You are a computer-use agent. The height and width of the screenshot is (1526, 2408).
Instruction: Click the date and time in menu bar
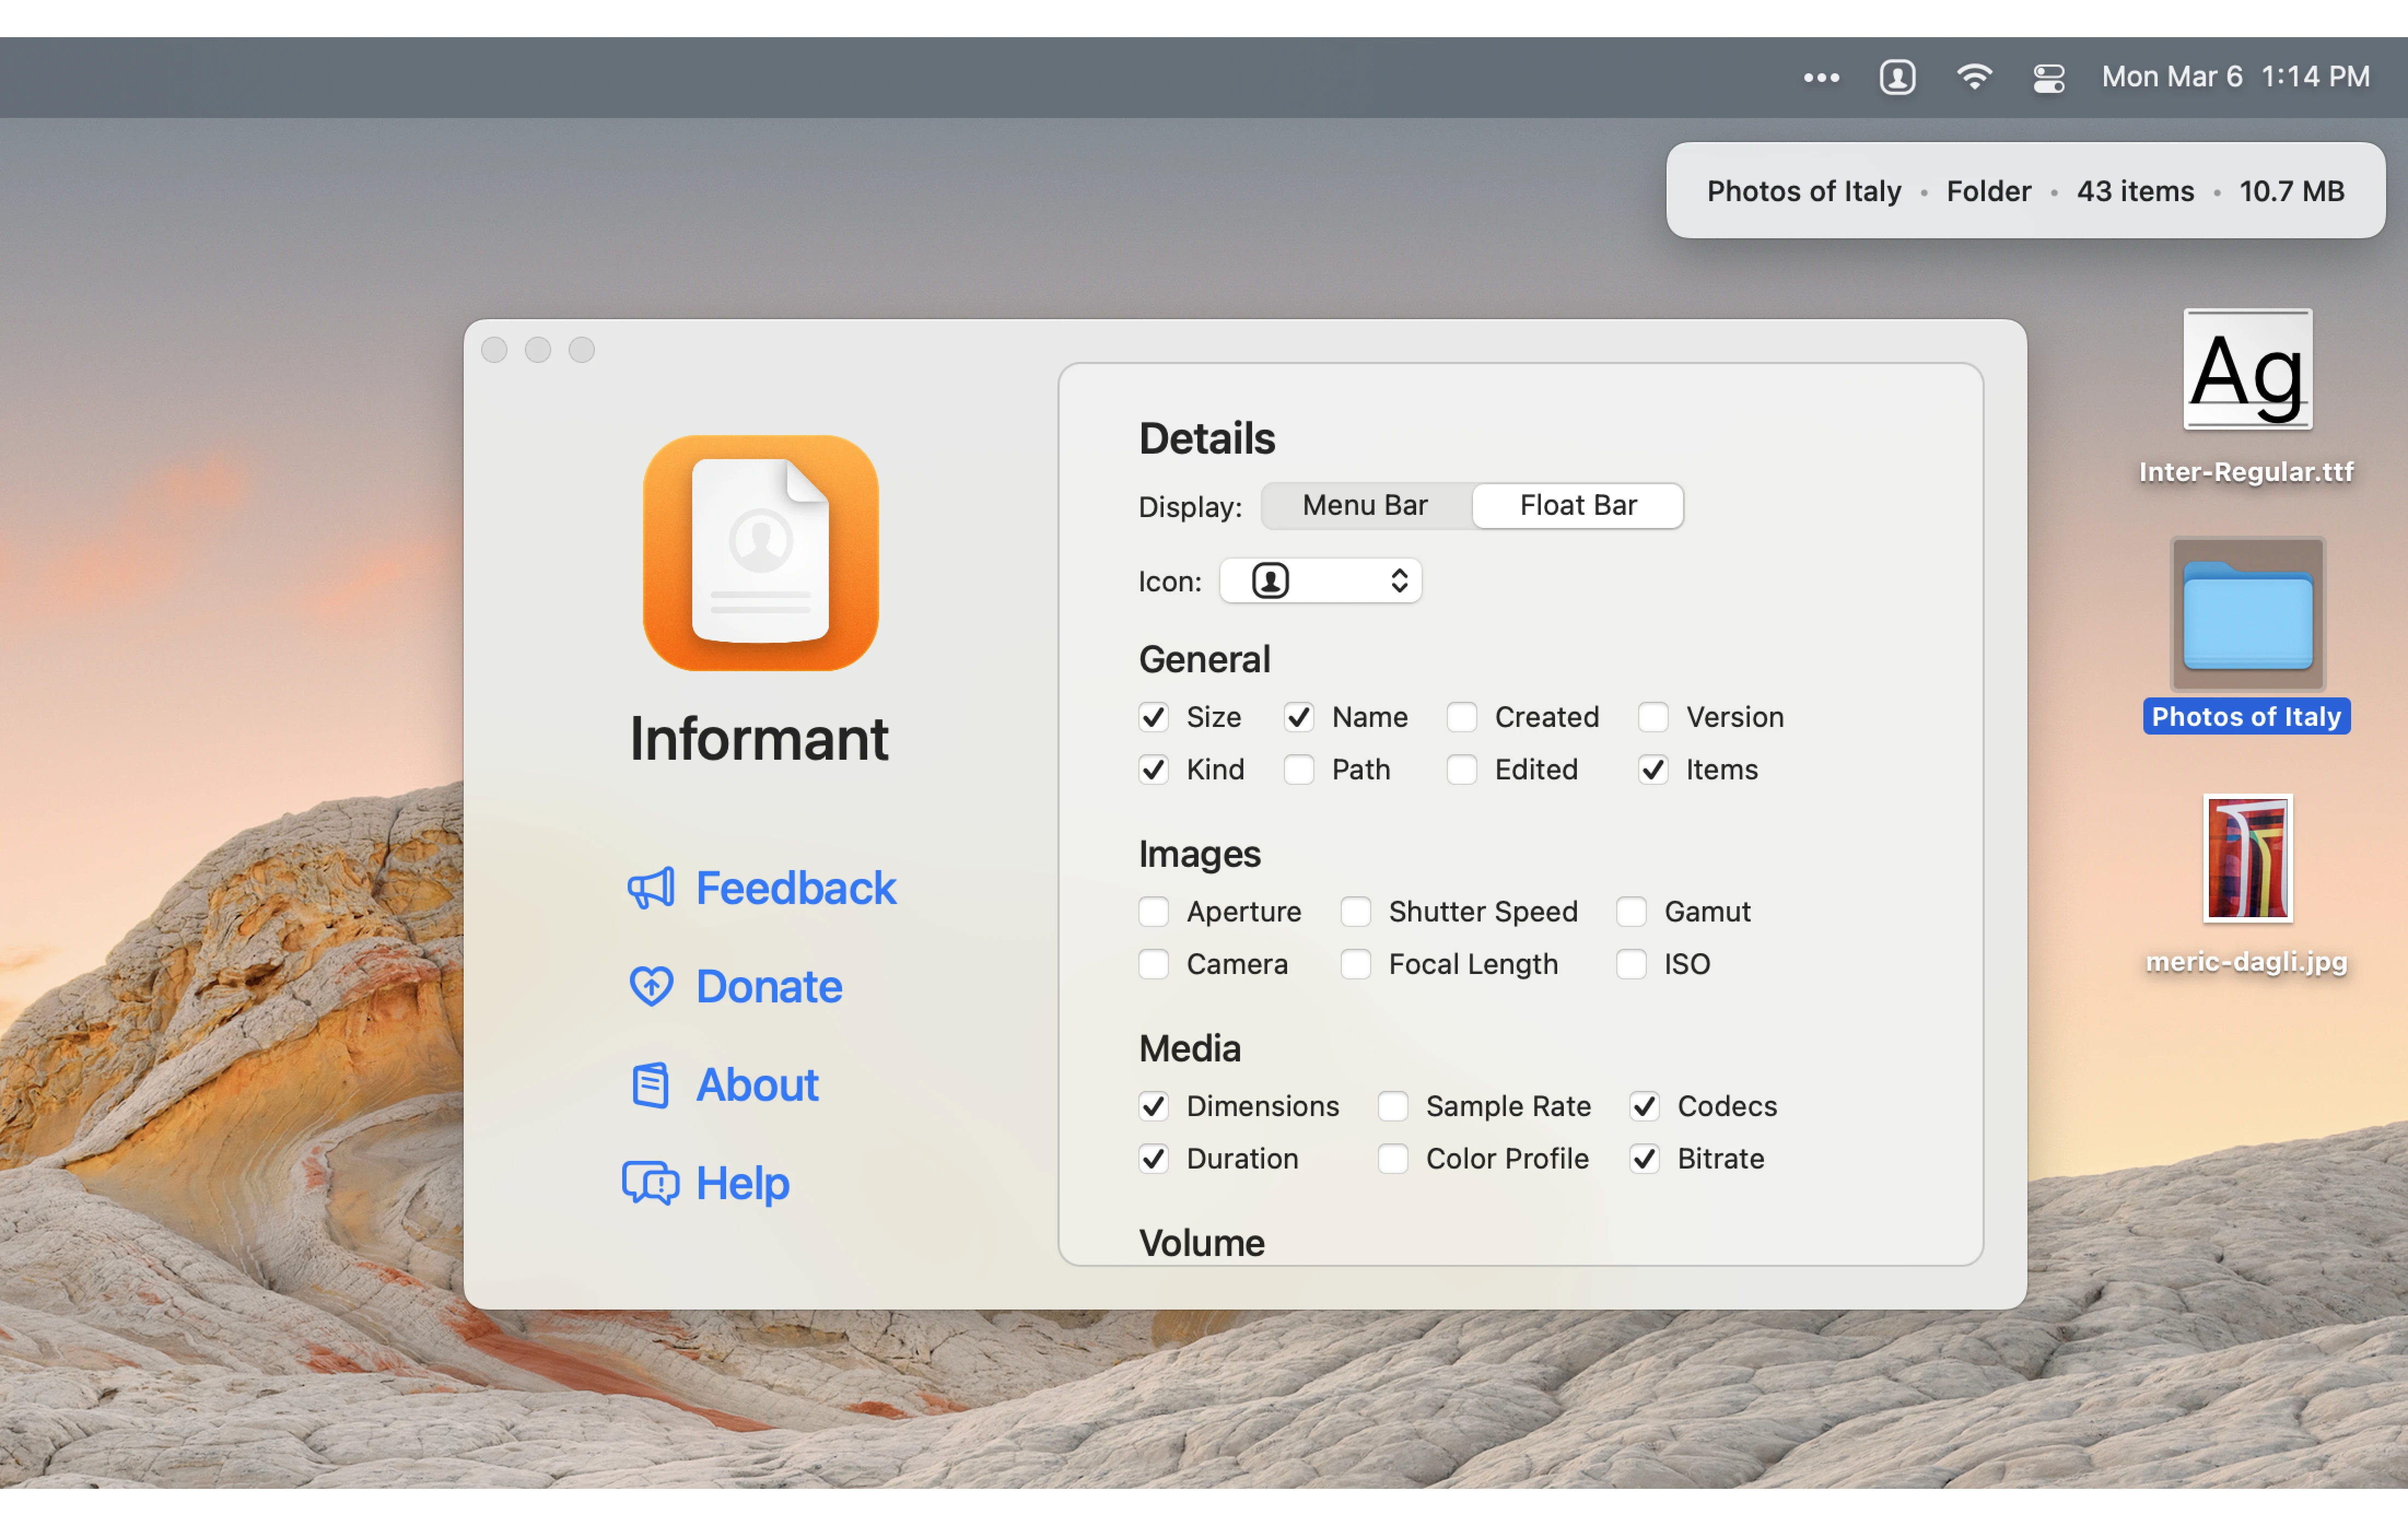tap(2235, 77)
